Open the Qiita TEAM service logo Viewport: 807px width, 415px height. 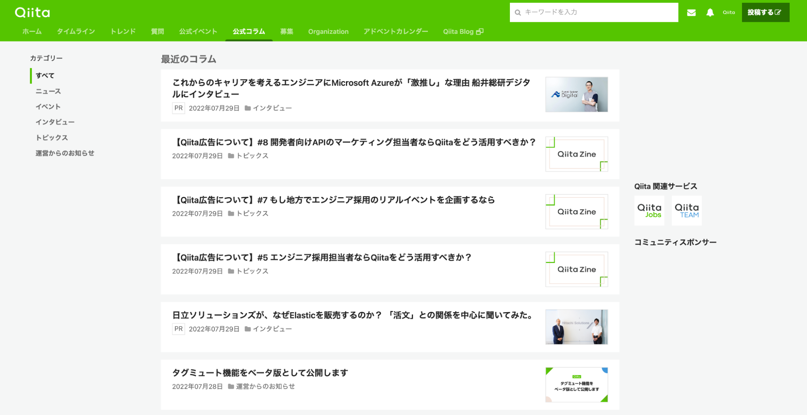click(x=687, y=211)
